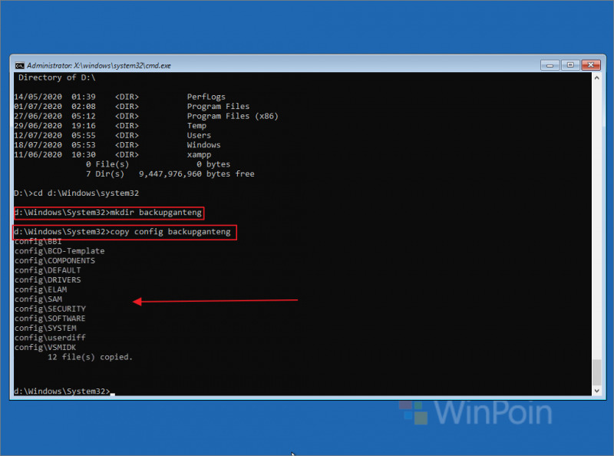Select the 'Program Files (x86)' directory entry
Viewport: 614px width, 456px height.
coord(233,117)
